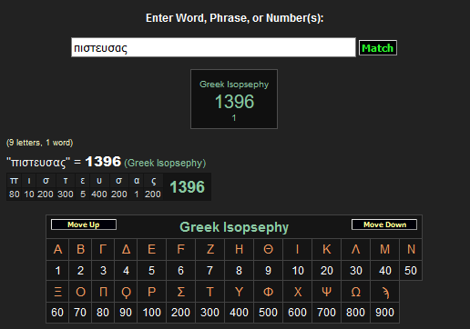Click the Lambda (Λ) letter cell
Viewport: 470px width, 329px height.
click(x=356, y=249)
